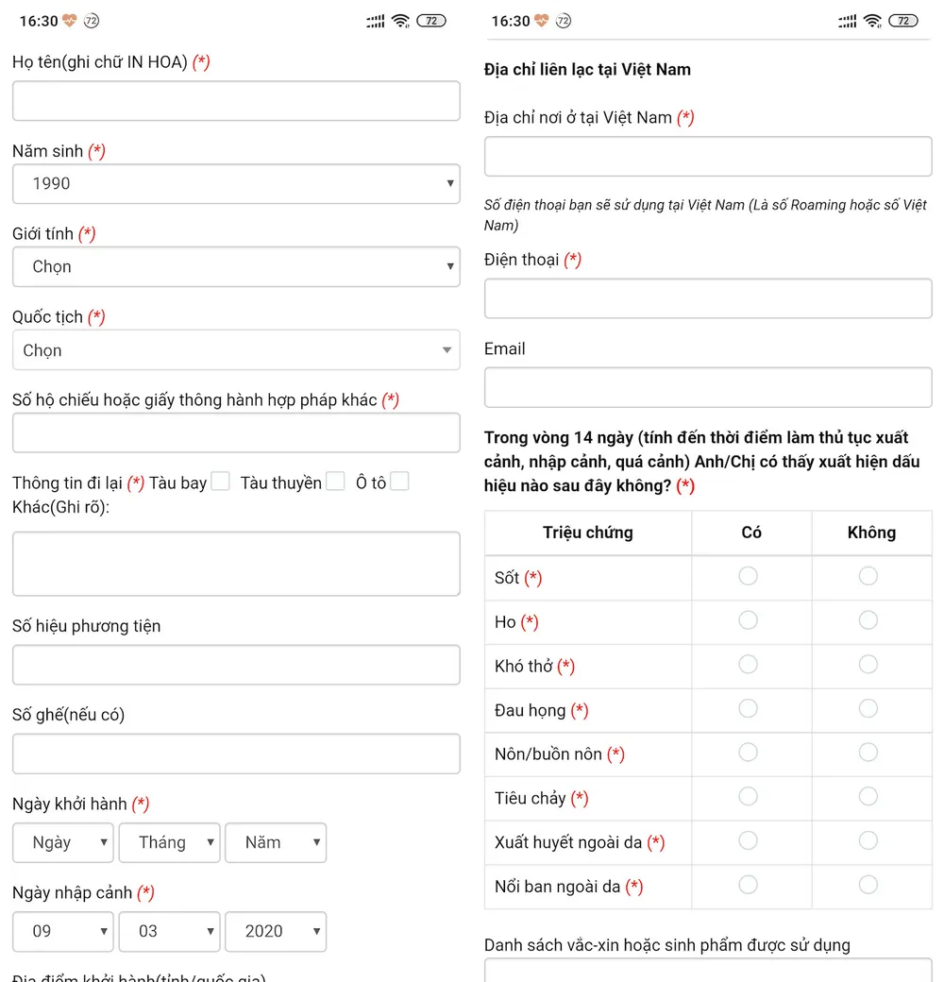Open the Tháng dropdown under Ngày khởi hành
The height and width of the screenshot is (982, 944).
tap(170, 843)
